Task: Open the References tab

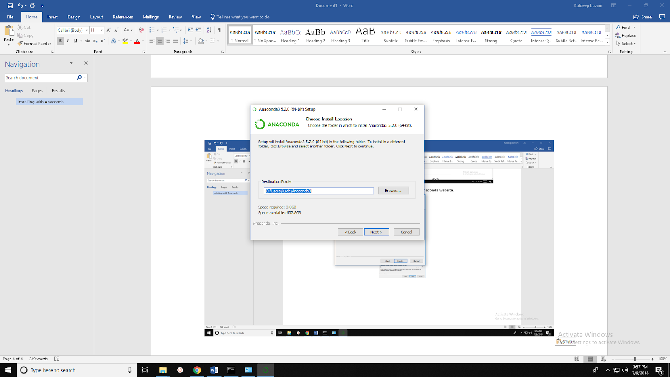Action: (123, 17)
